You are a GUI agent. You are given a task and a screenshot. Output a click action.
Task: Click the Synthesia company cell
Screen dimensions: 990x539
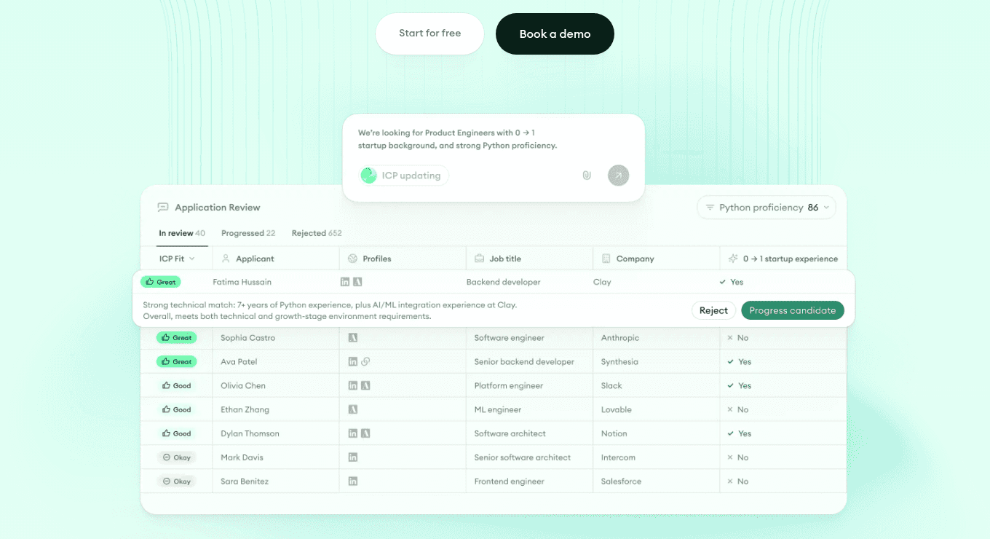pyautogui.click(x=619, y=362)
